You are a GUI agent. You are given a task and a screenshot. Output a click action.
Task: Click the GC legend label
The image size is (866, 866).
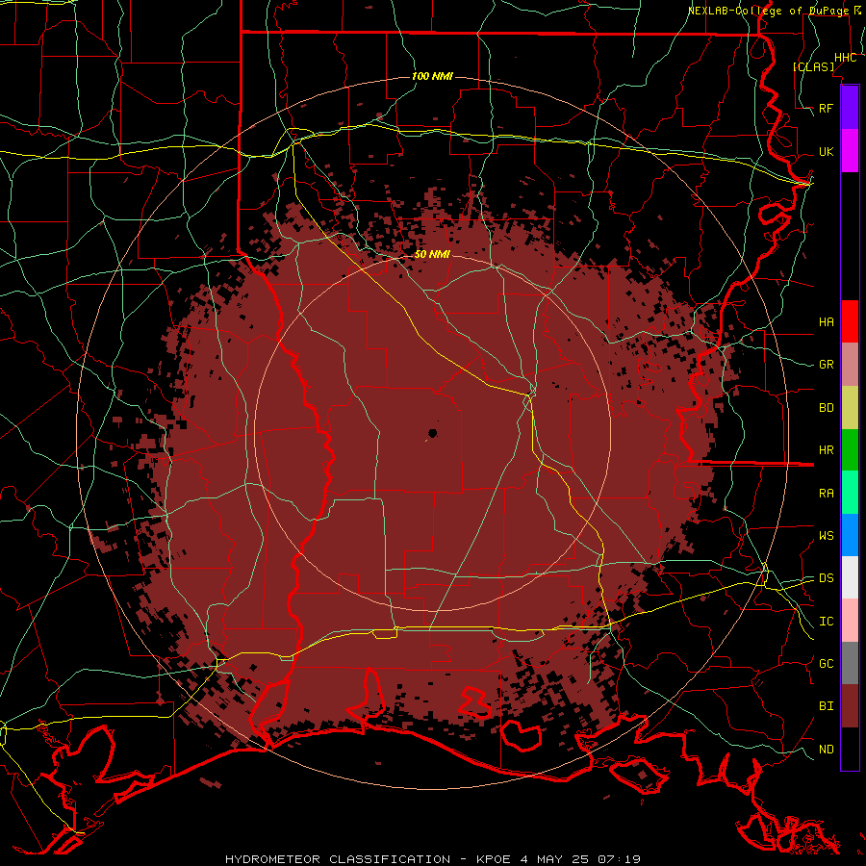(x=827, y=663)
